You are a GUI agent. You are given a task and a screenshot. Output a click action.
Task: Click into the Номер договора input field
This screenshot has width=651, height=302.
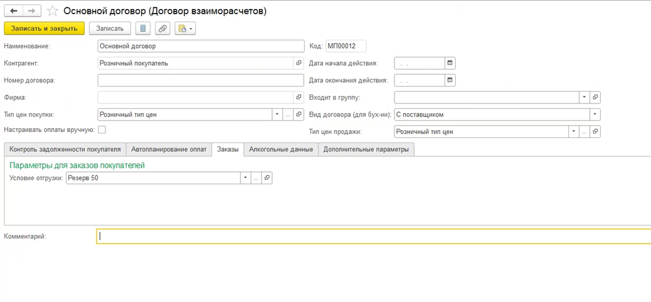(x=201, y=80)
